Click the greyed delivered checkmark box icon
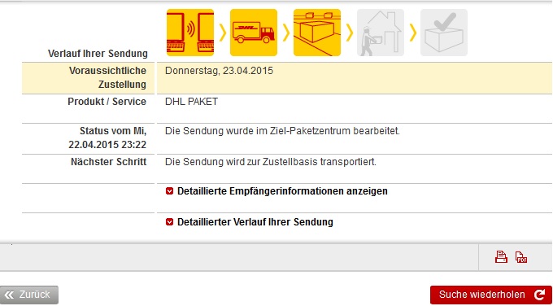The height and width of the screenshot is (306, 553). coord(444,33)
